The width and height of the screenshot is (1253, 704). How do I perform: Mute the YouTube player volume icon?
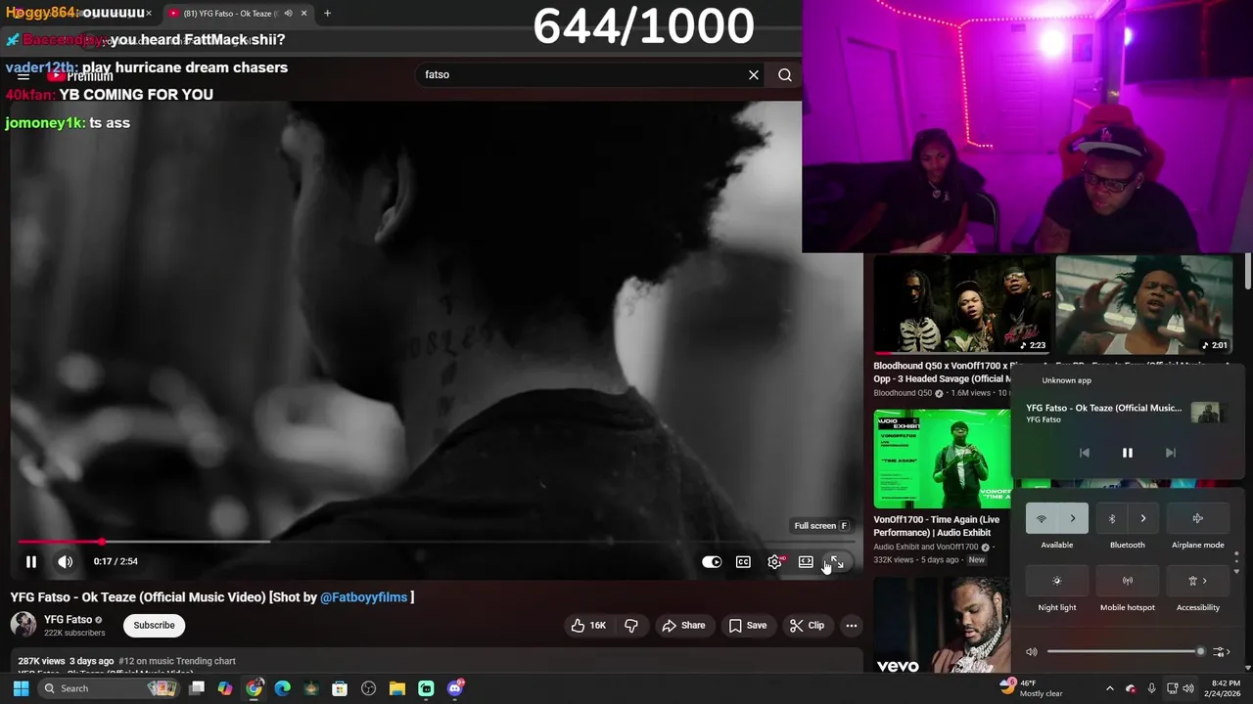[65, 561]
